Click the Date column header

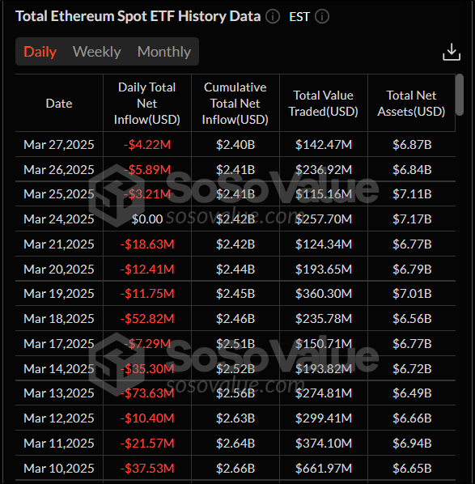coord(59,104)
